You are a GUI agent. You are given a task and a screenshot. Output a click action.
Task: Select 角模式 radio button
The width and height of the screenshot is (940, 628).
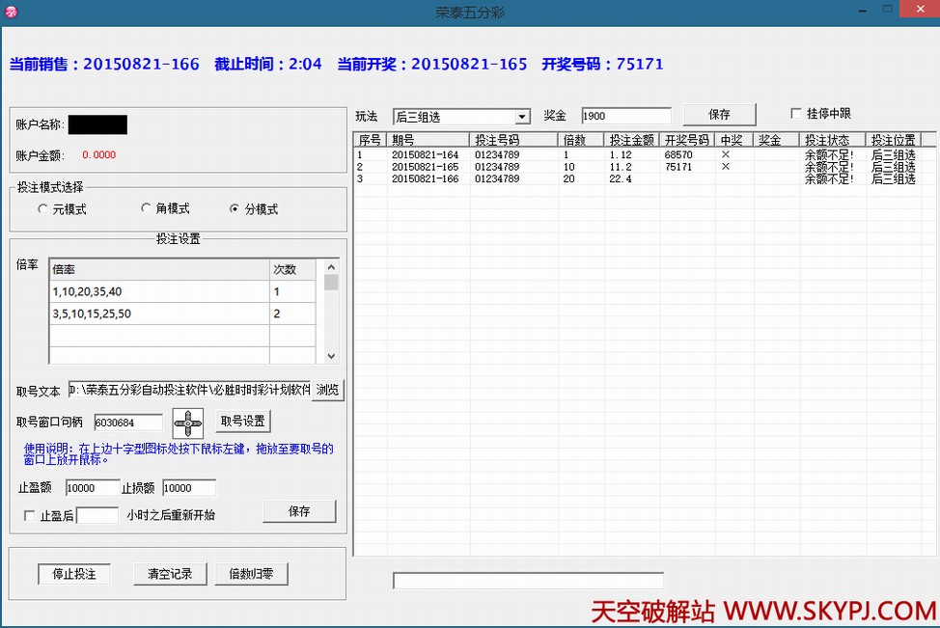[x=147, y=208]
